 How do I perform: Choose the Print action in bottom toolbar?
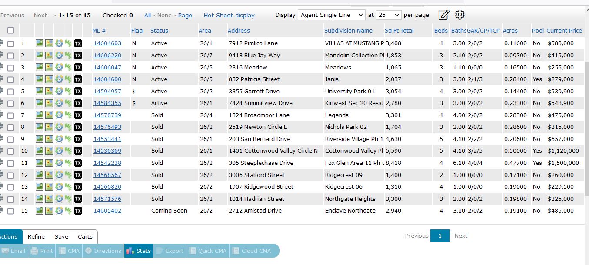point(42,251)
